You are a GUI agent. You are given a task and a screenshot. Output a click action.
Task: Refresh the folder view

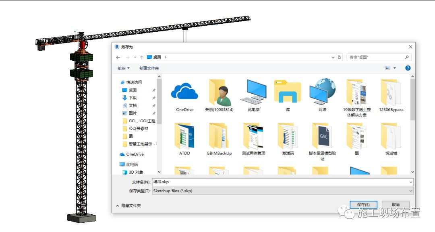tap(340, 57)
